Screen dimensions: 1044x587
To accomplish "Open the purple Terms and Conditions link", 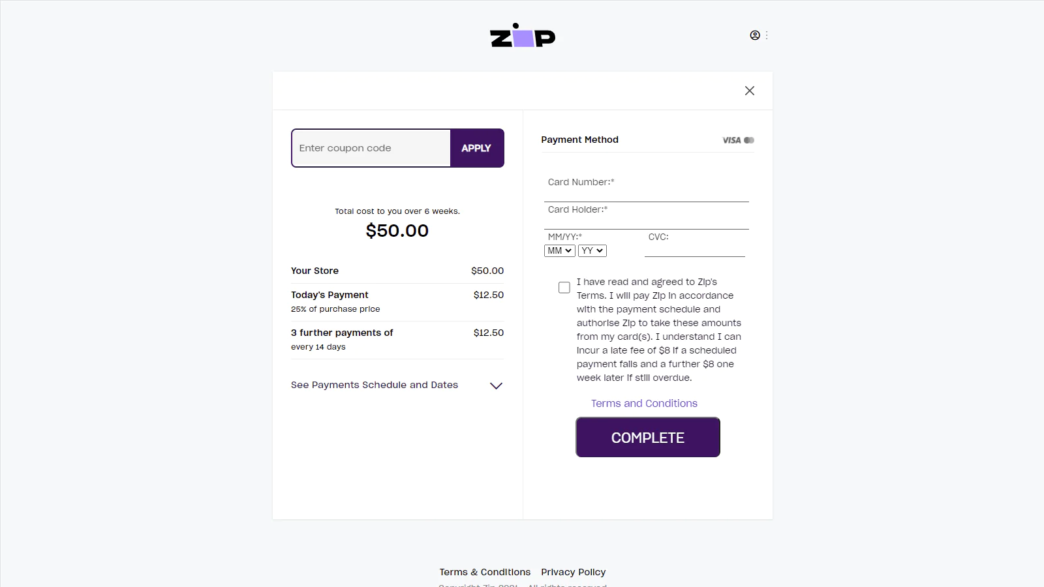I will (644, 403).
